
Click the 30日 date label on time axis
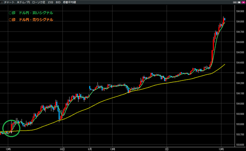click(x=62, y=149)
